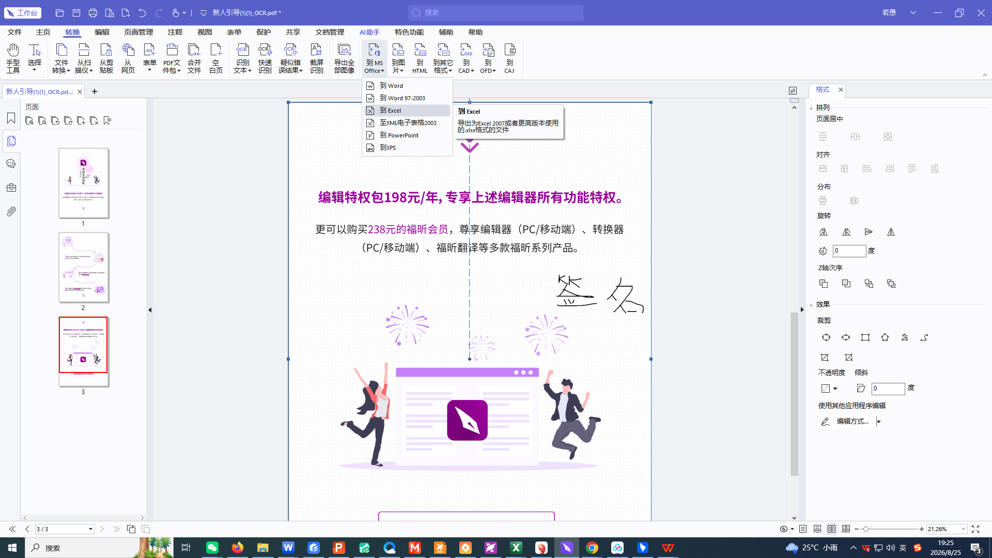Click the search box in title bar
Image resolution: width=992 pixels, height=558 pixels.
tap(496, 12)
